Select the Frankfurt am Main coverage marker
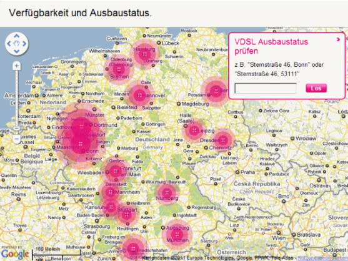 [x=115, y=171]
